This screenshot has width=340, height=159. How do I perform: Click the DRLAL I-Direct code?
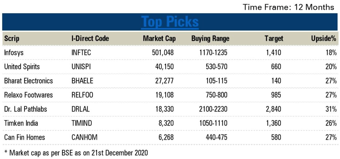click(x=80, y=109)
